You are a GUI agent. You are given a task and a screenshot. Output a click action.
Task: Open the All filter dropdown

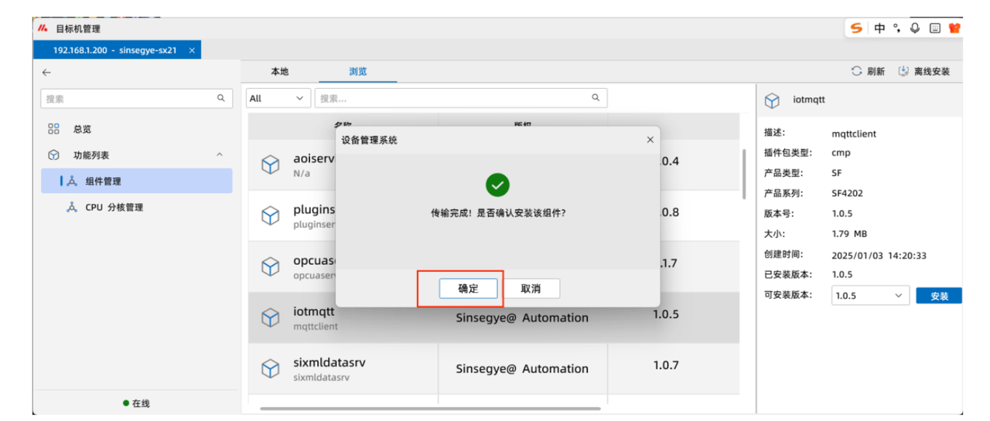click(x=278, y=98)
